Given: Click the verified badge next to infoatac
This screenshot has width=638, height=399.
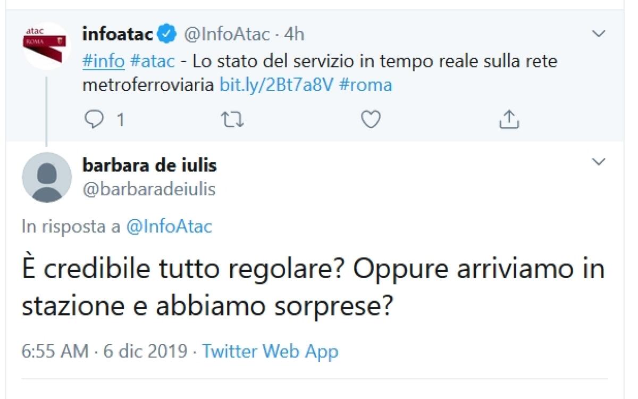Looking at the screenshot, I should tap(166, 32).
